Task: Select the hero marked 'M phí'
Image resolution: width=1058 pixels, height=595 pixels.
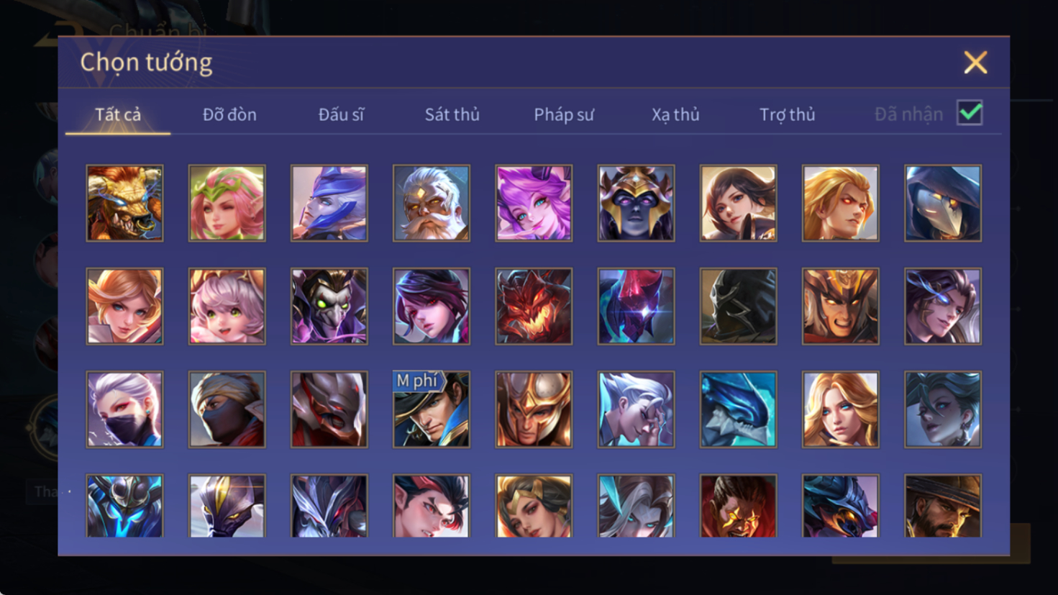Action: (x=432, y=409)
